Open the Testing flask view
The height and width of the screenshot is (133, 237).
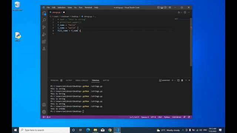click(44, 48)
